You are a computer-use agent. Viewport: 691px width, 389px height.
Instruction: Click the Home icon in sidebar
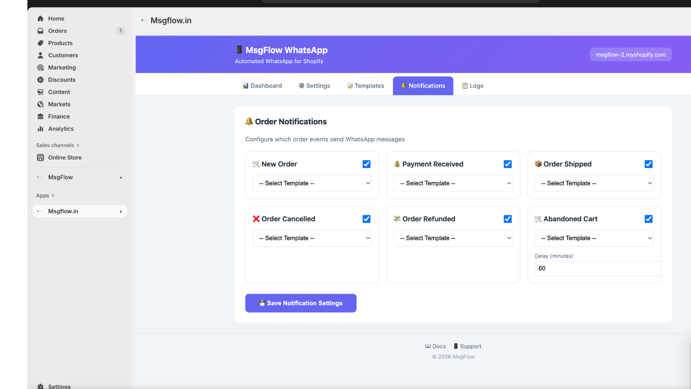tap(40, 19)
